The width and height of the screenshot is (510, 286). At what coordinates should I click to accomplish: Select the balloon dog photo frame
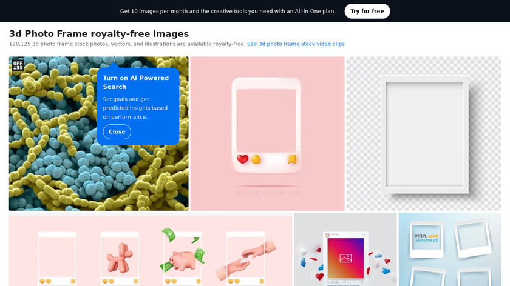click(120, 258)
